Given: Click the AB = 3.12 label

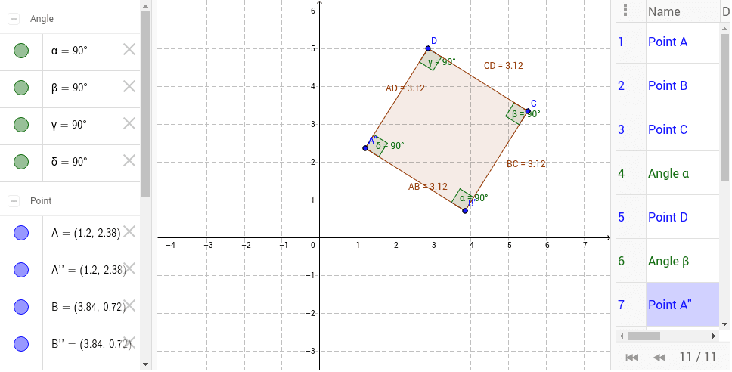Looking at the screenshot, I should tap(427, 187).
